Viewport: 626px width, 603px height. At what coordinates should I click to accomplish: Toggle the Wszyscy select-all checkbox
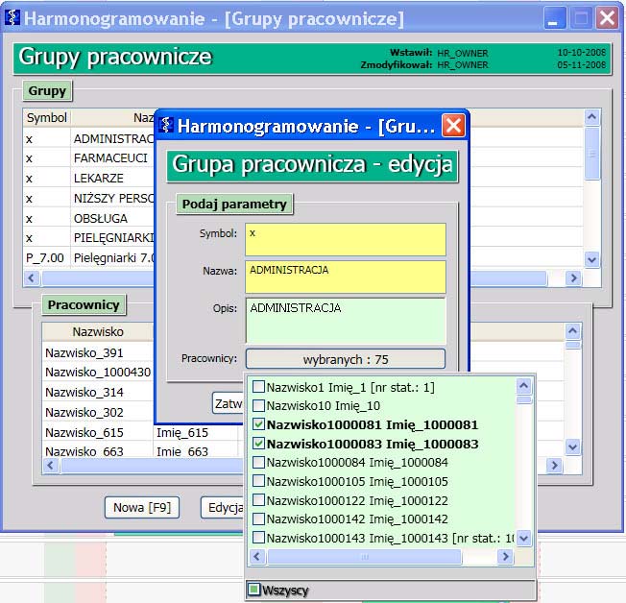click(x=253, y=590)
